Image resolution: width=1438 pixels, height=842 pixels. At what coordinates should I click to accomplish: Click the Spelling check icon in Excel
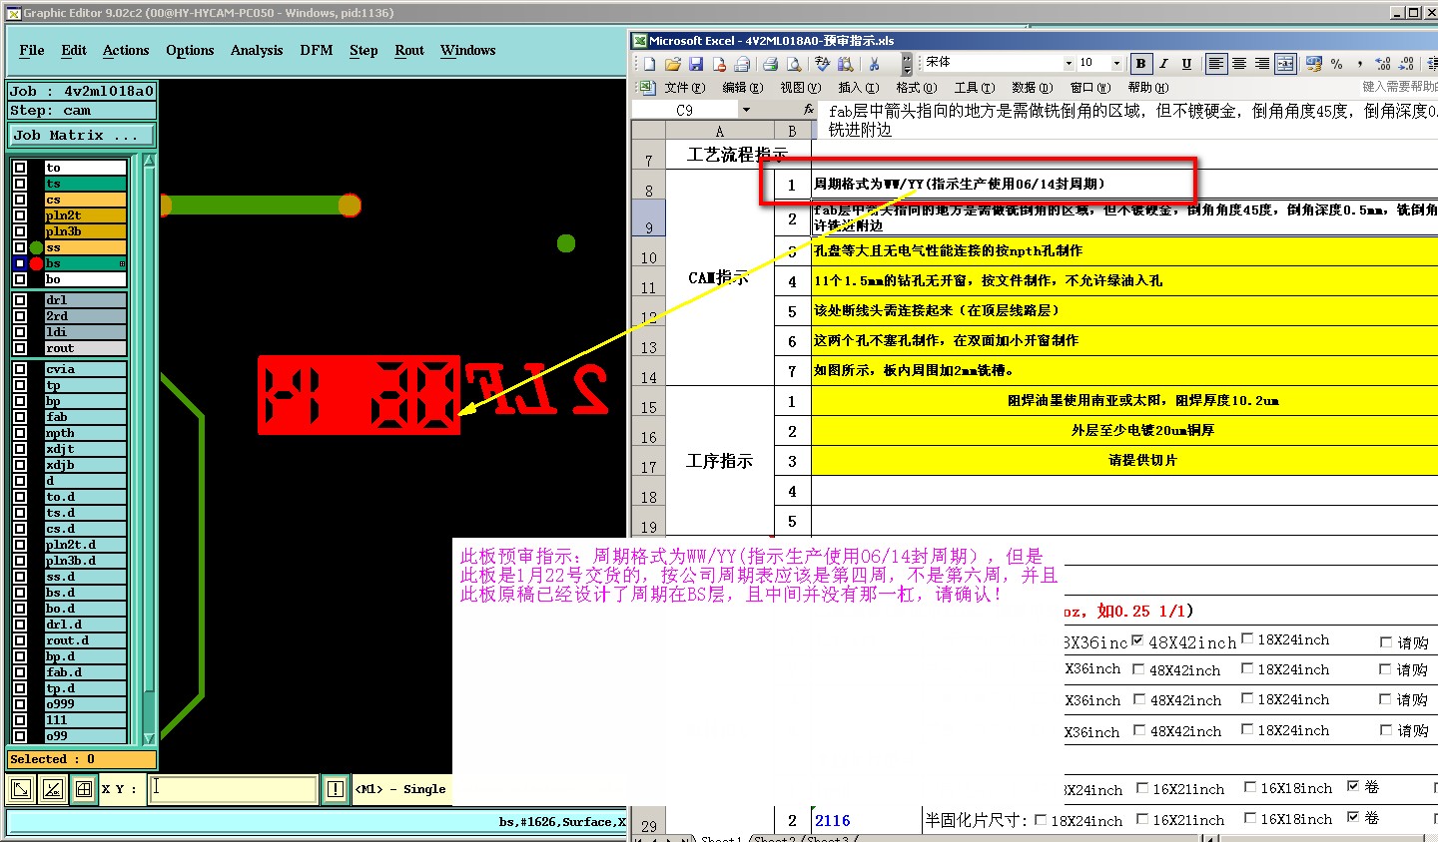822,64
